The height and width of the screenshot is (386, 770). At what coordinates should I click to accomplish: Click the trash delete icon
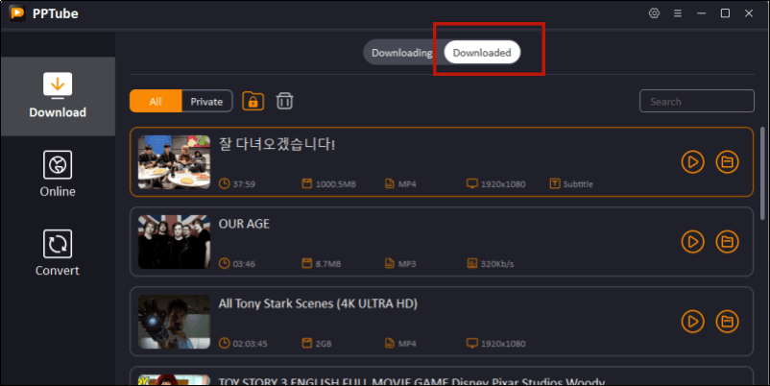pyautogui.click(x=284, y=101)
